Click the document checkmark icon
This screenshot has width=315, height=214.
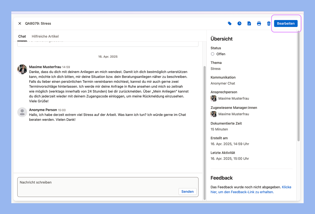click(x=249, y=23)
